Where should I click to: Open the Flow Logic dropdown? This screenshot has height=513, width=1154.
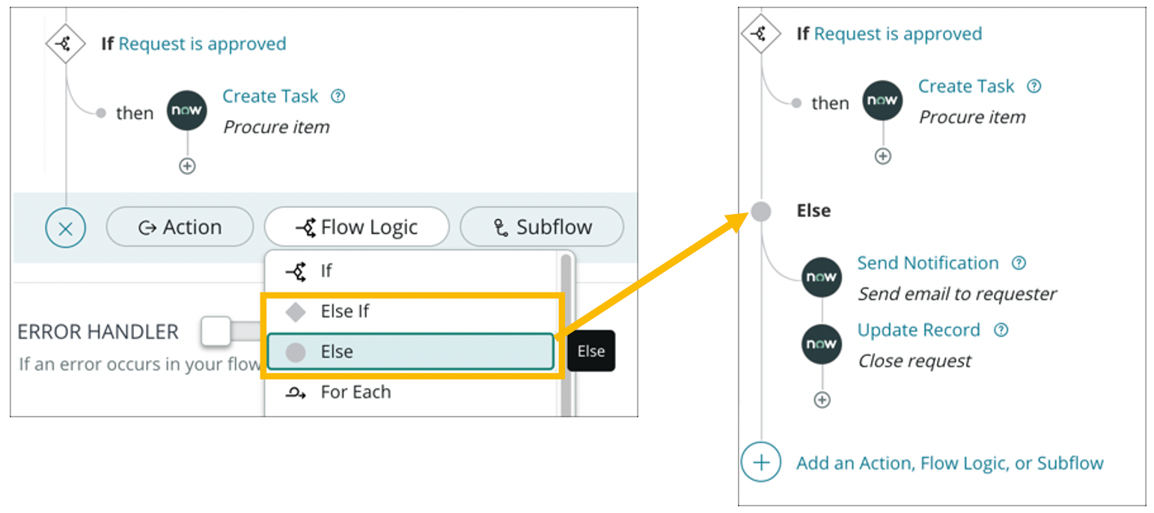pos(357,227)
